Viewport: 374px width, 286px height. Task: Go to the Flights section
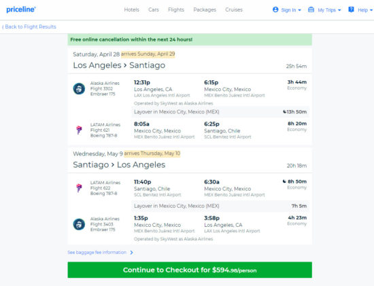176,10
